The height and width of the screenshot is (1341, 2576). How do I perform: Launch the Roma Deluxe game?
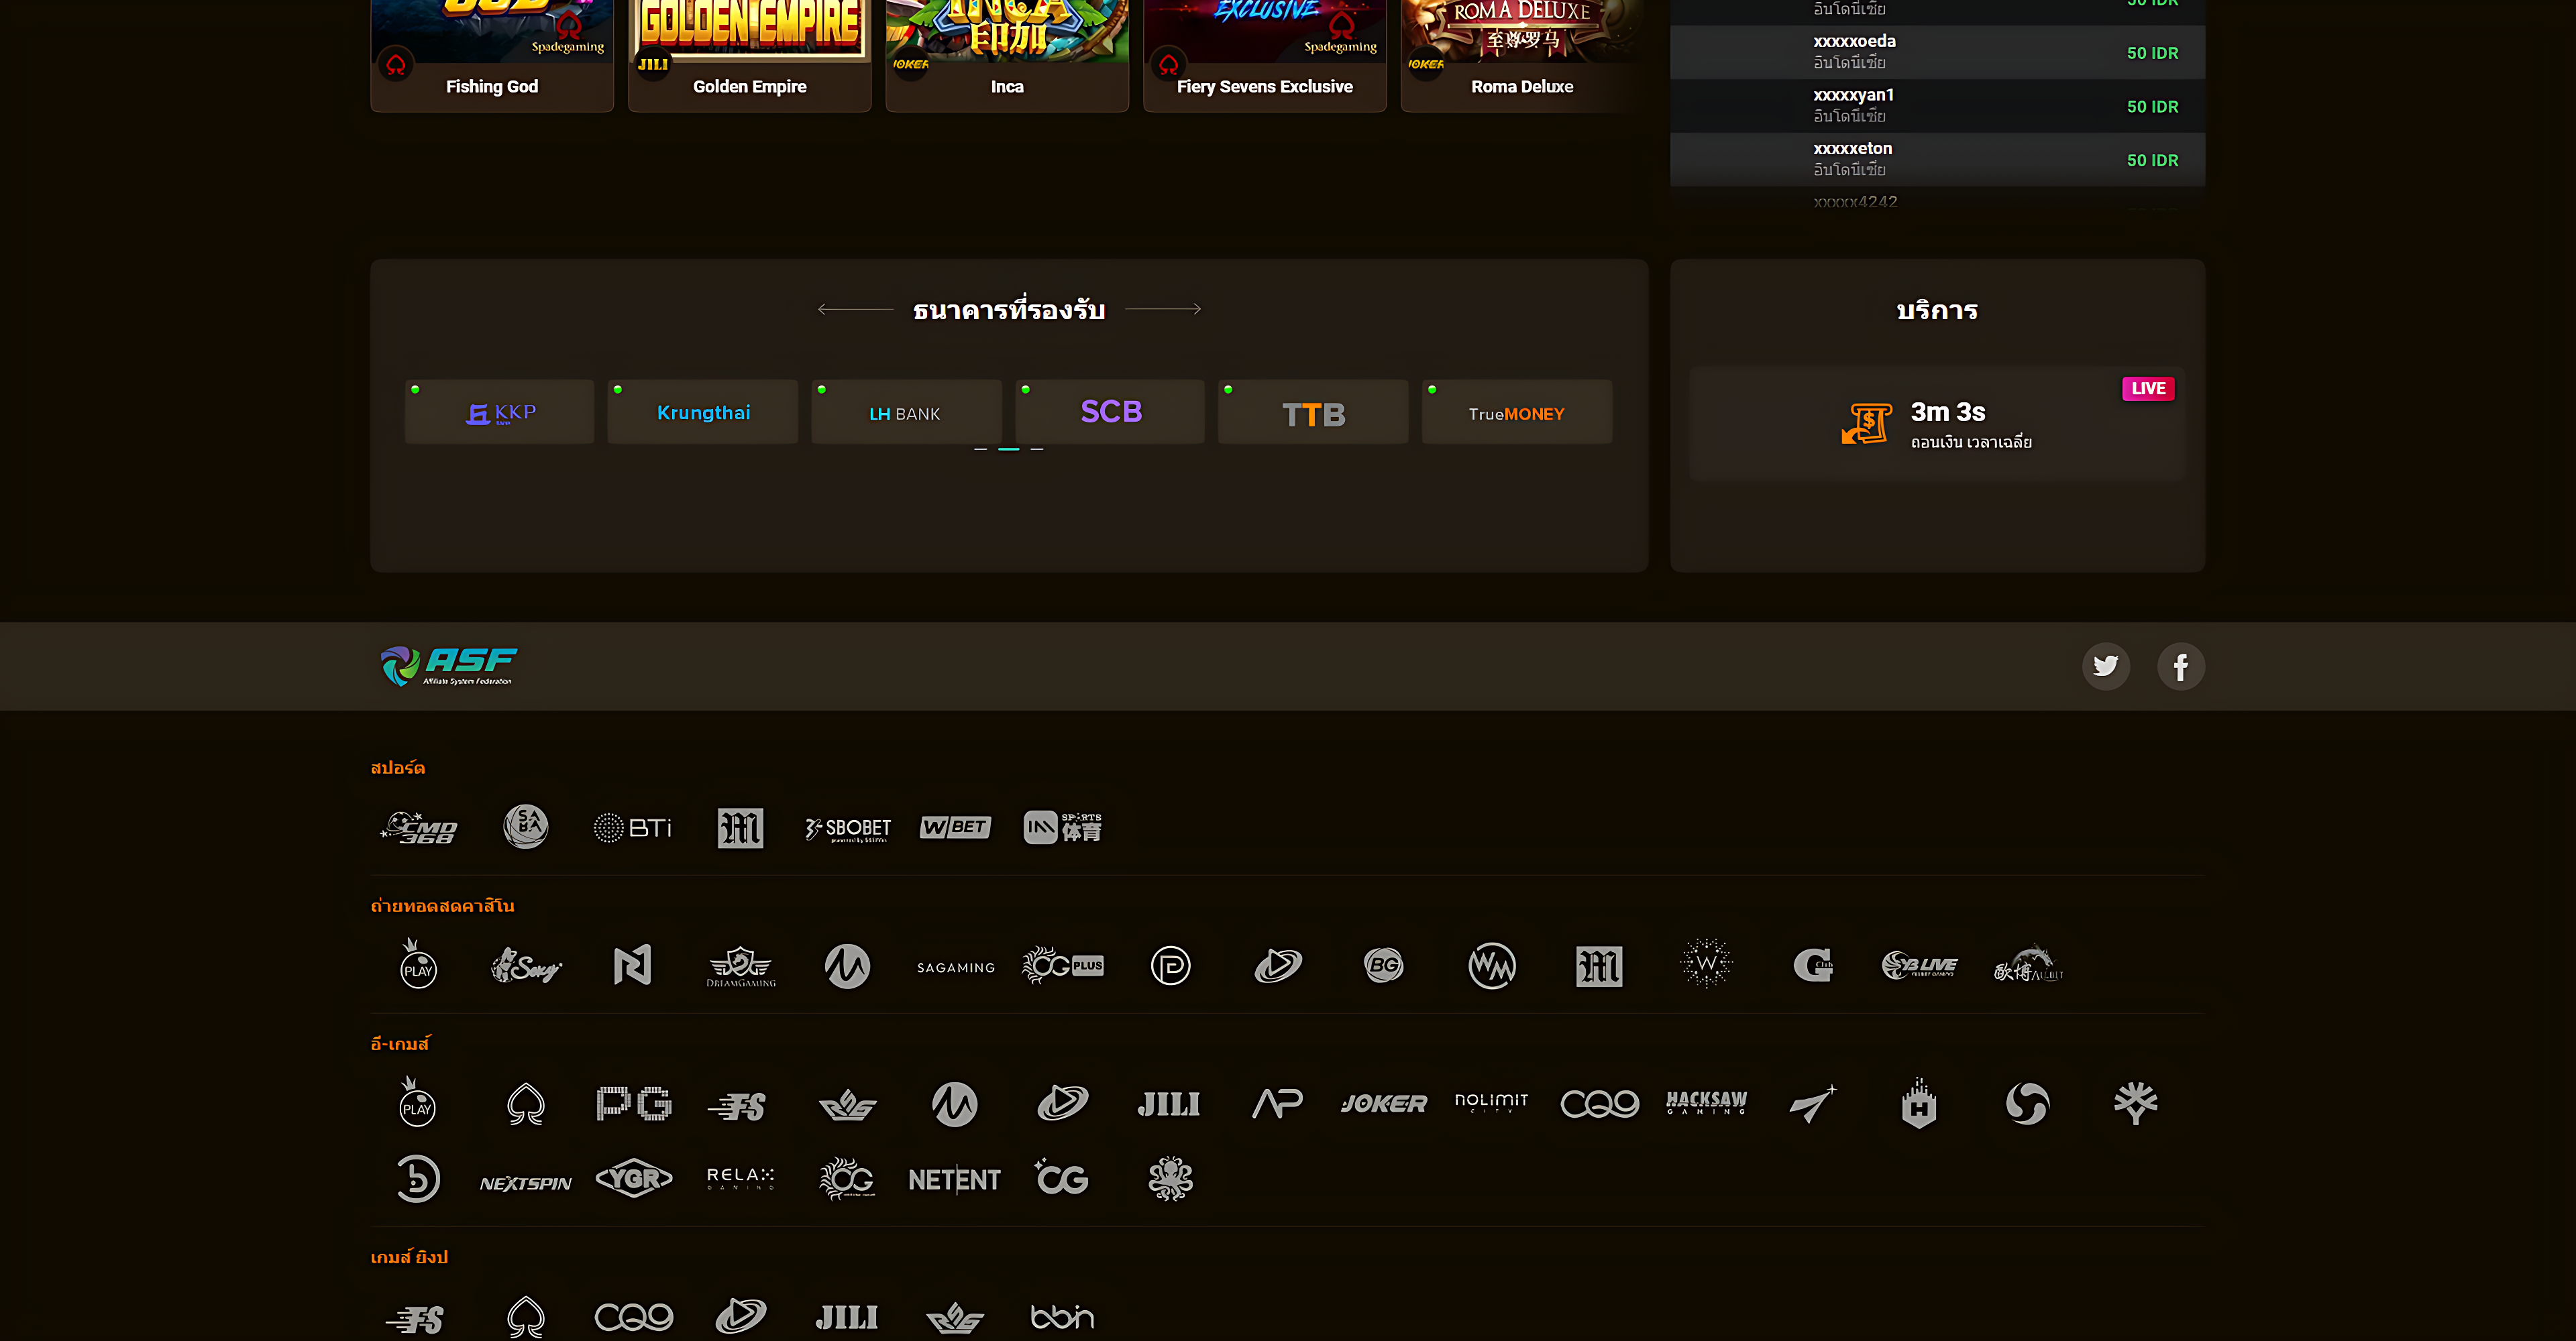point(1522,55)
